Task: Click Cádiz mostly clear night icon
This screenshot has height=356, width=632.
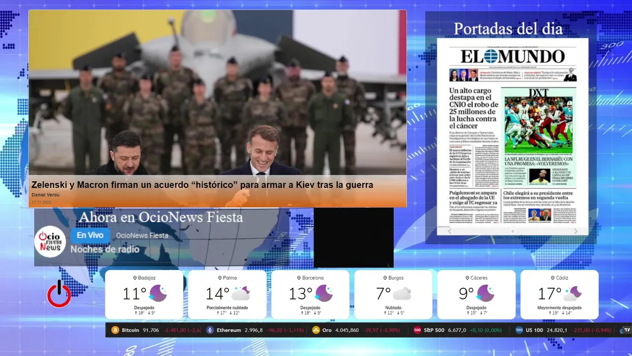Action: [573, 293]
